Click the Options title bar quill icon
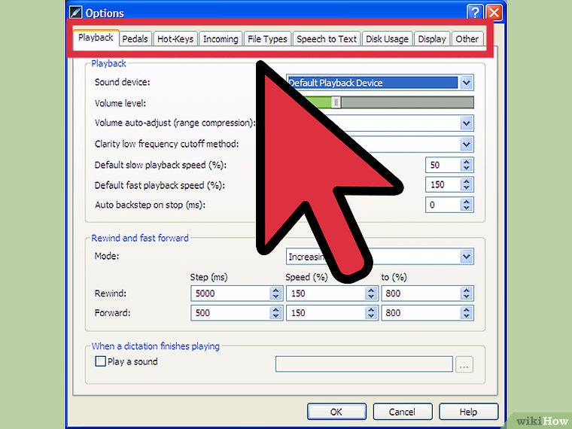The height and width of the screenshot is (429, 572). [x=75, y=13]
